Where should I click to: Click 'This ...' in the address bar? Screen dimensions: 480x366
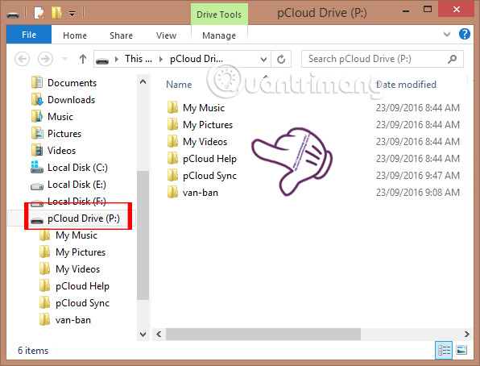[139, 59]
